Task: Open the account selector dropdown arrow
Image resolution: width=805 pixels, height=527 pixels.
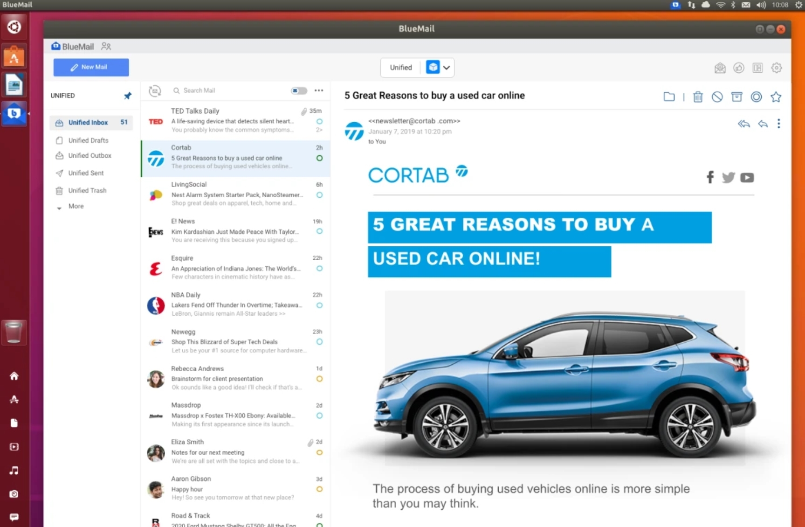Action: tap(447, 68)
